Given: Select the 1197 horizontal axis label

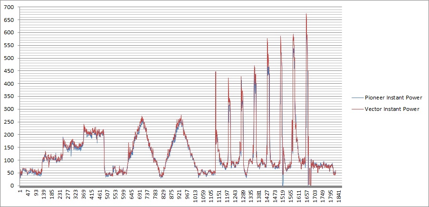Looking at the screenshot, I should (x=228, y=196).
